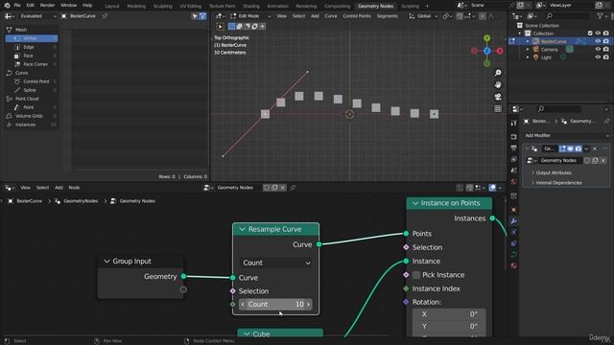Collapse the Resample Curve node
This screenshot has height=345, width=614.
click(x=242, y=229)
